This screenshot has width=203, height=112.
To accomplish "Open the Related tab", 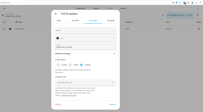I will [111, 21].
